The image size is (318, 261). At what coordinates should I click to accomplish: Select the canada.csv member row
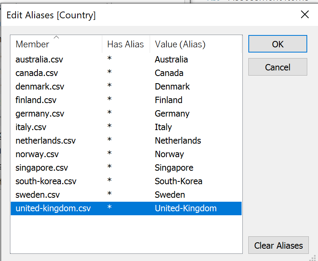coord(37,73)
